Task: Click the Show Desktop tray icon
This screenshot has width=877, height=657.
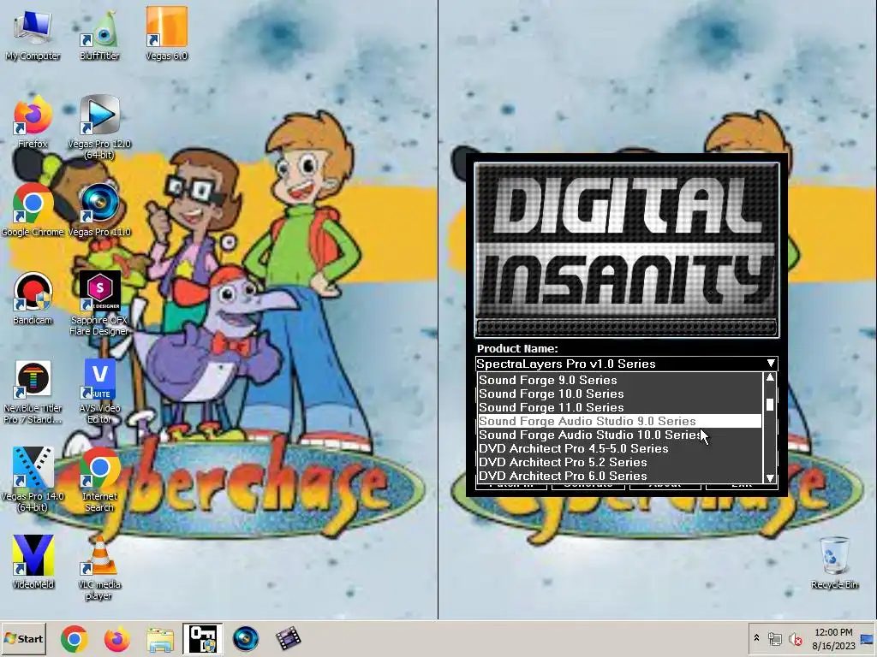Action: [x=868, y=638]
